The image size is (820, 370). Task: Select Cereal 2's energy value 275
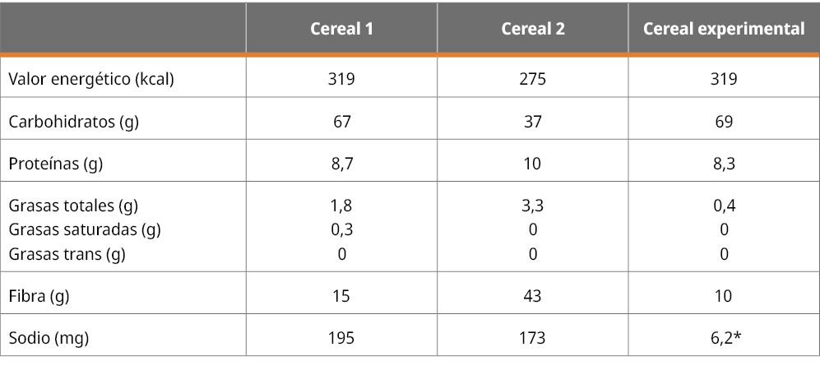coord(533,80)
